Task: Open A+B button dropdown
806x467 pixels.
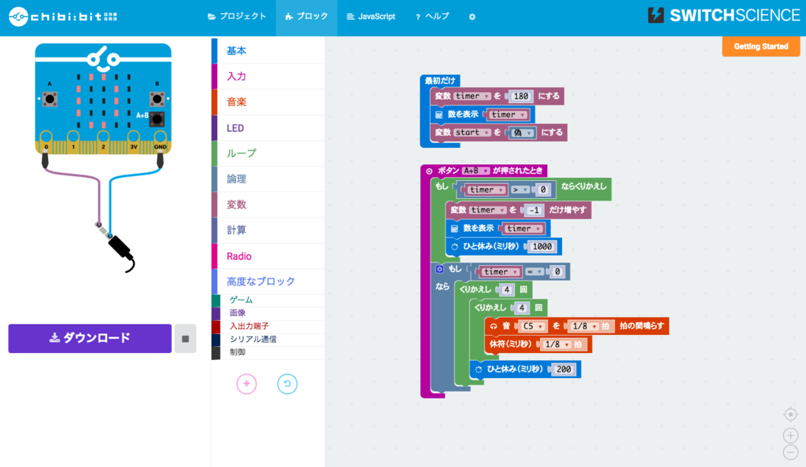Action: (x=475, y=171)
